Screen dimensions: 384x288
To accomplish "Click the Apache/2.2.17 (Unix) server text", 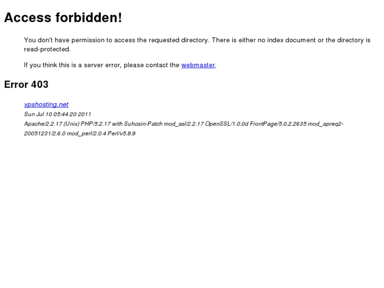I will point(52,124).
